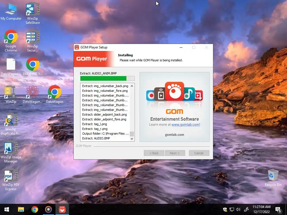Screen dimensions: 287x215
Task: Click the log scroll up arrow
Action: pyautogui.click(x=132, y=86)
